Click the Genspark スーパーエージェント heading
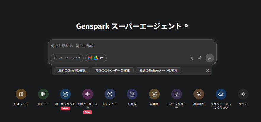Viewport: 261px width, 122px height. [x=129, y=26]
